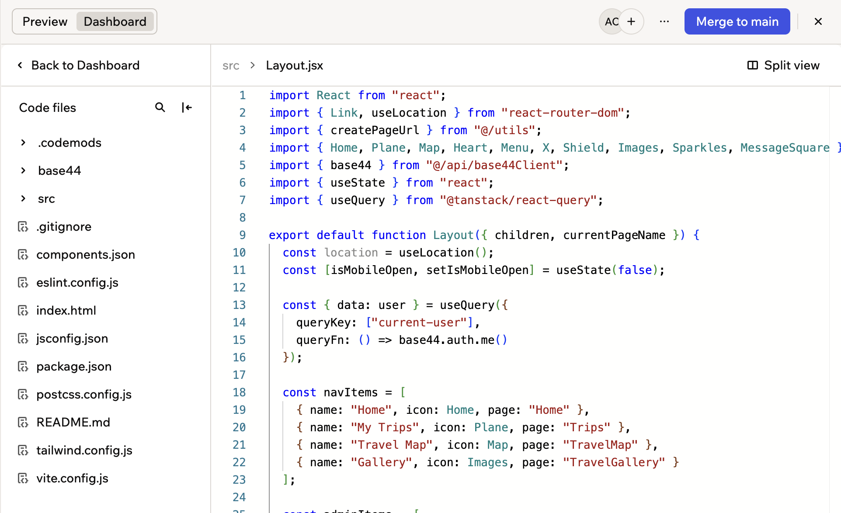Click line number 9 in the gutter

[x=243, y=235]
